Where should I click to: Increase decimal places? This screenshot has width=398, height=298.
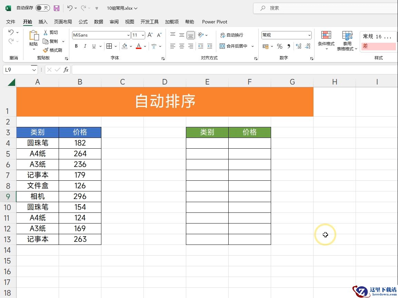(299, 46)
